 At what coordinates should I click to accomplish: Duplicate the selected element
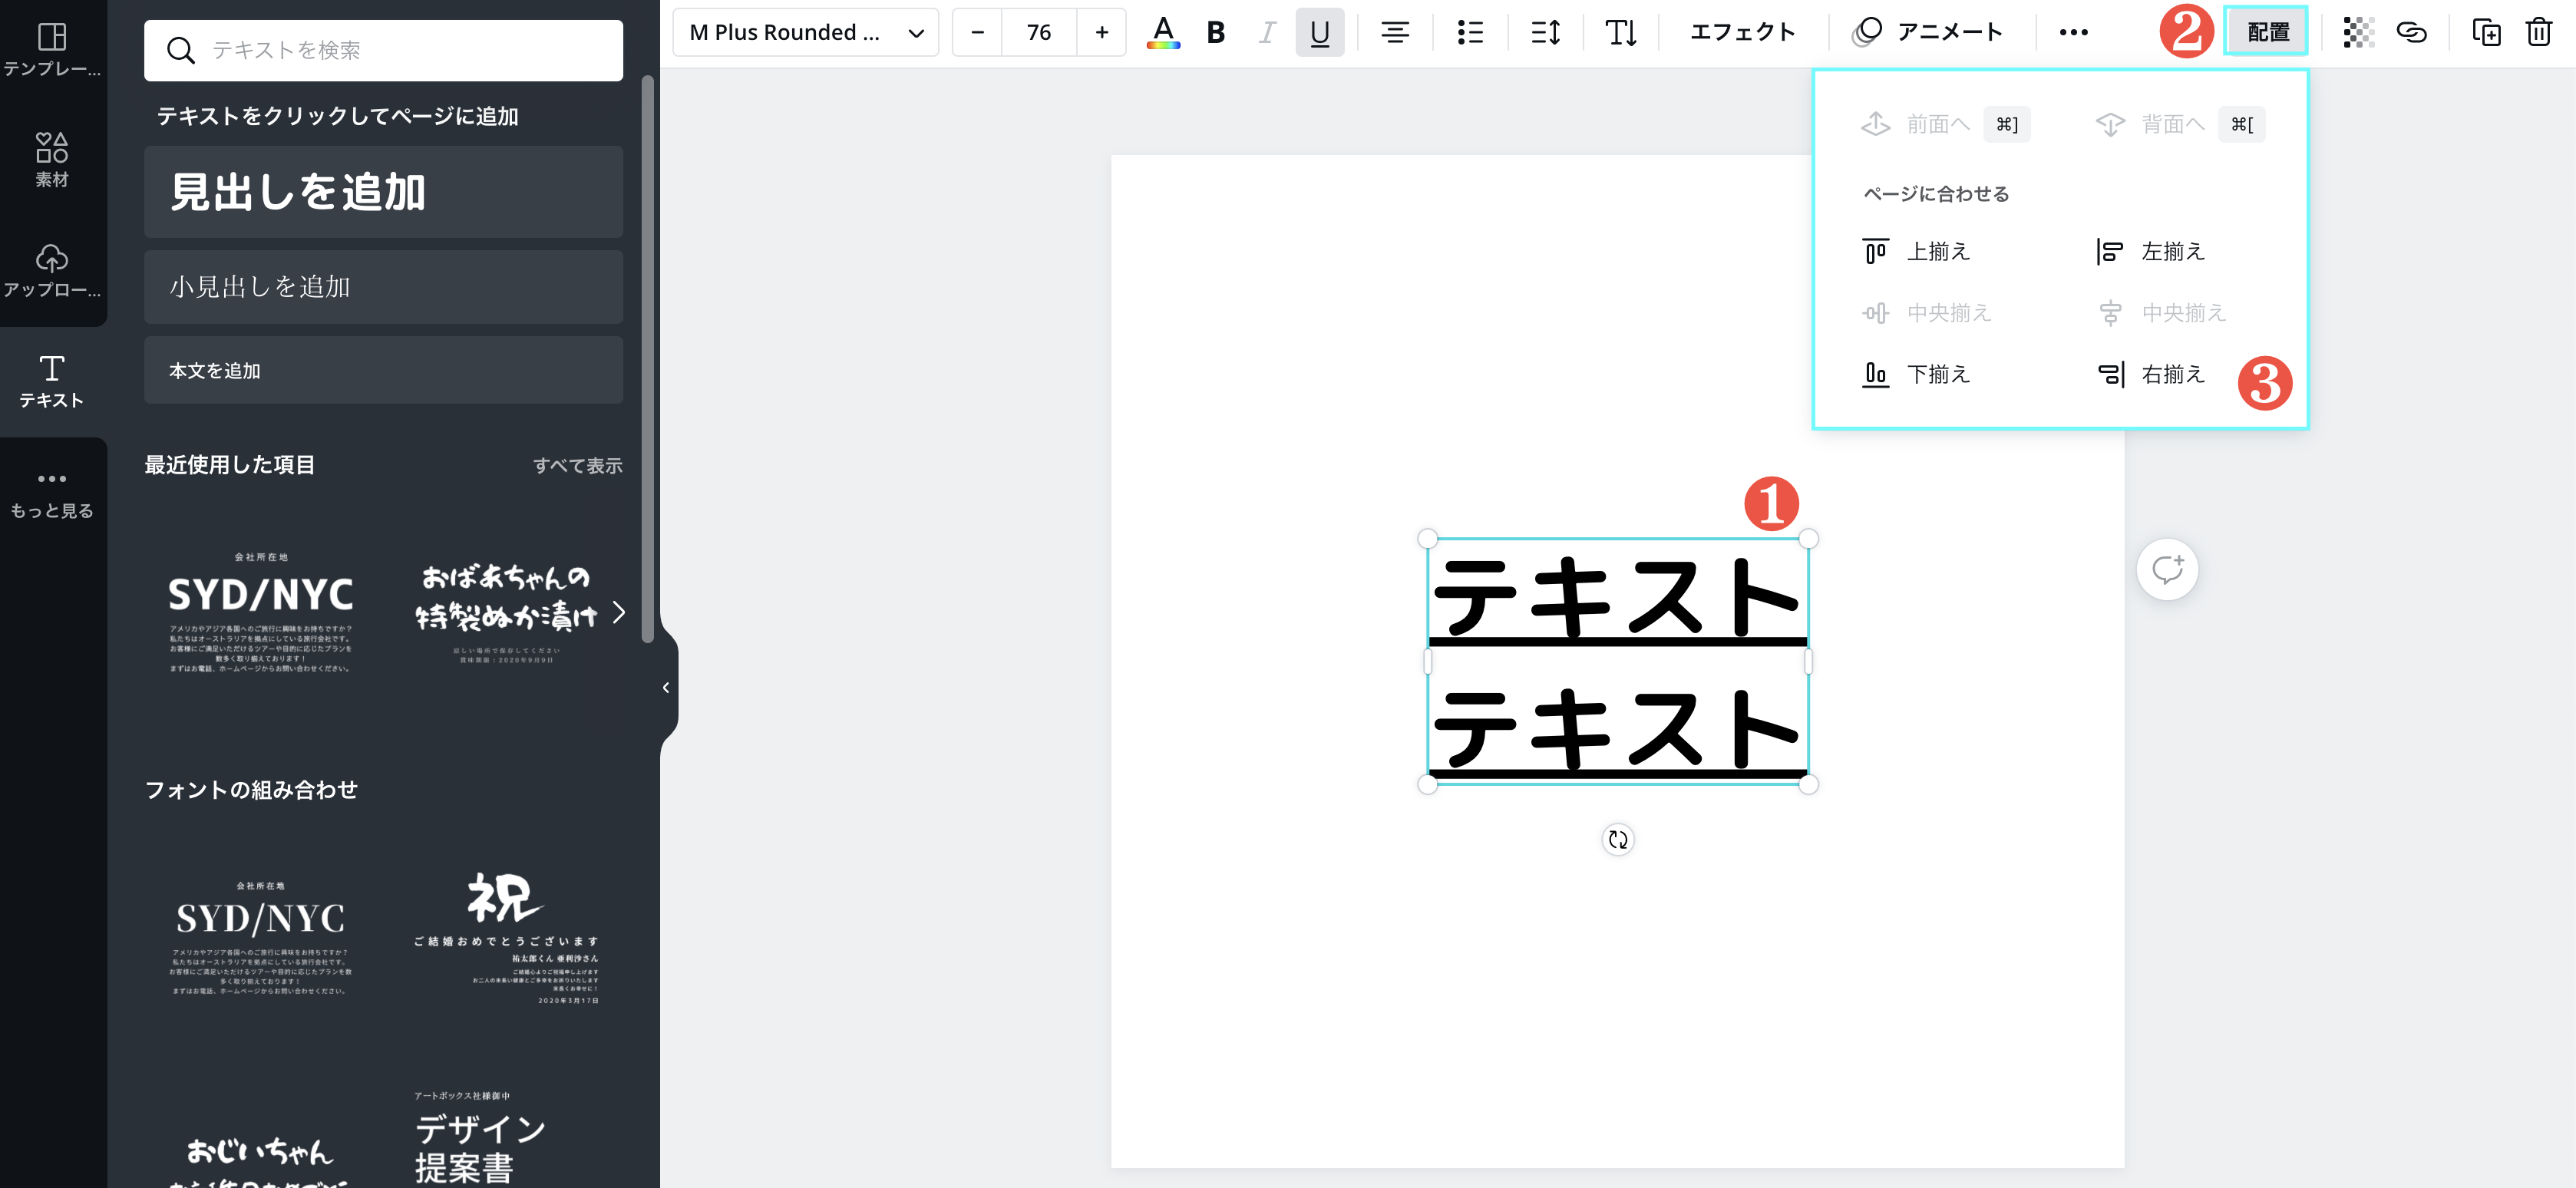(2486, 32)
